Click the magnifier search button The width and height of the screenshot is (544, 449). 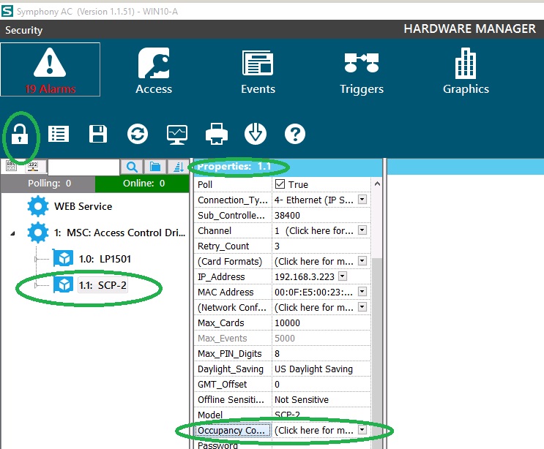132,167
